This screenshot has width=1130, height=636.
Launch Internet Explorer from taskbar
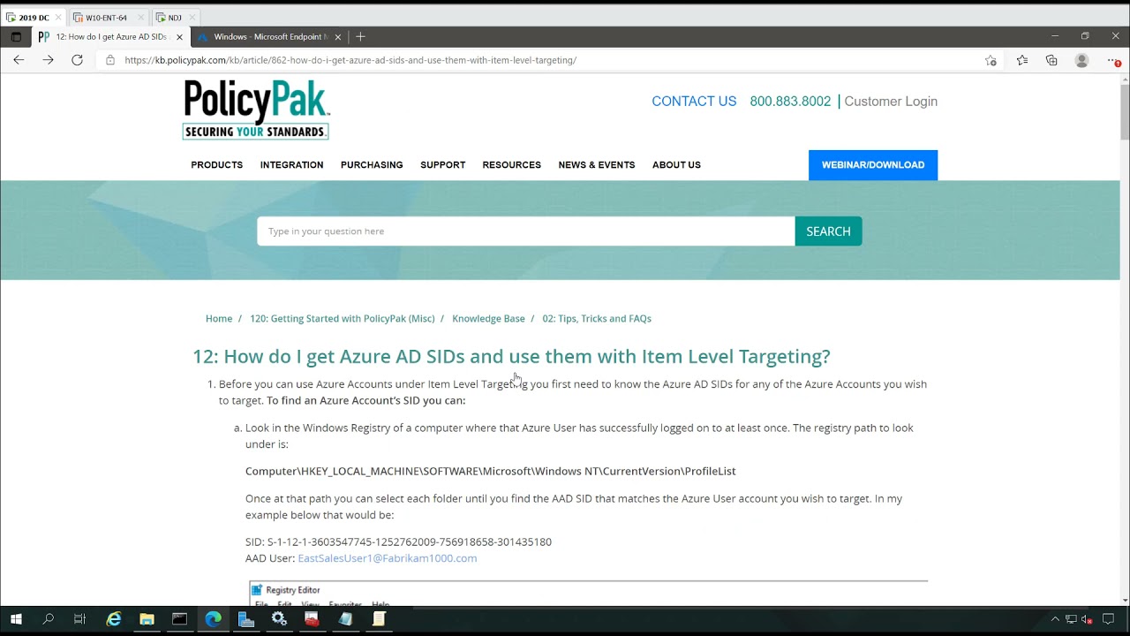114,620
